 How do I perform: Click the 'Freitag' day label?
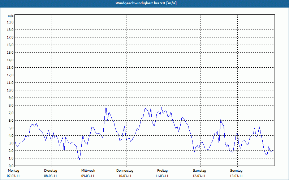162,171
